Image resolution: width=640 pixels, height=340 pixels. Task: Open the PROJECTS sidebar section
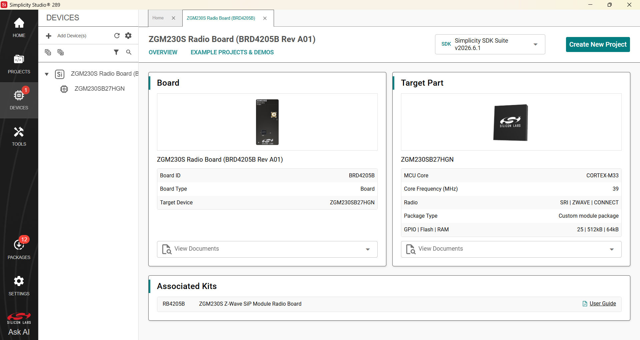19,64
